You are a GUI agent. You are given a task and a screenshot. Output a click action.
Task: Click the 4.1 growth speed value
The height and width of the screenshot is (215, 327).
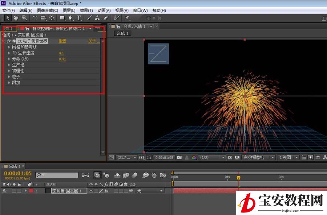coord(61,53)
